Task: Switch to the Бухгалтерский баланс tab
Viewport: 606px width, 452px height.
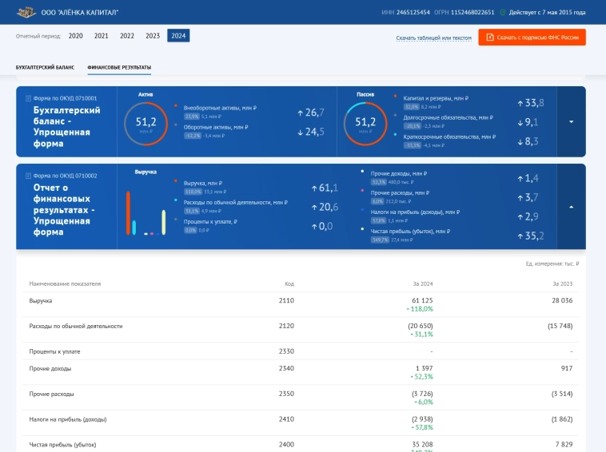Action: [x=45, y=68]
